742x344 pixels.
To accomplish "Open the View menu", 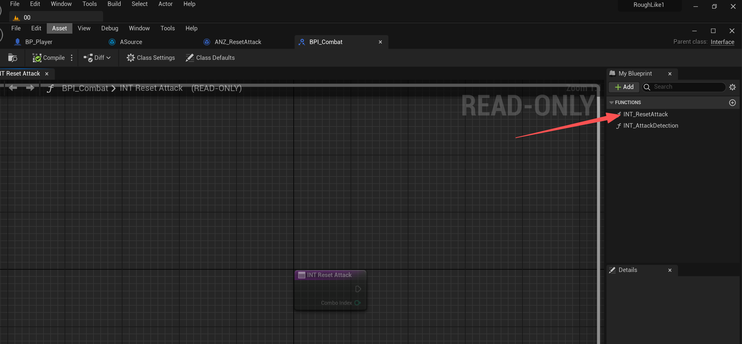I will tap(84, 28).
